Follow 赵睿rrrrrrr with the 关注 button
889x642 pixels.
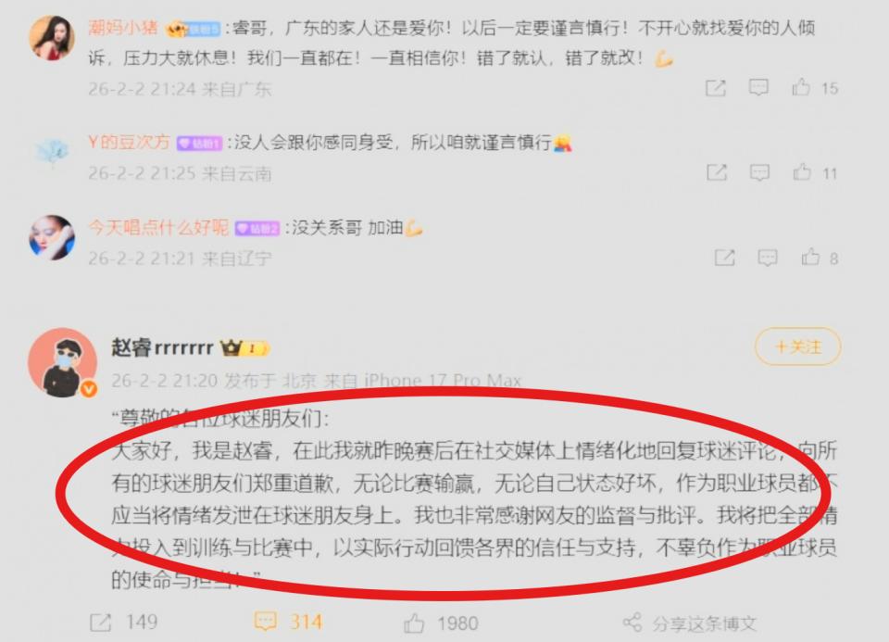tap(797, 346)
